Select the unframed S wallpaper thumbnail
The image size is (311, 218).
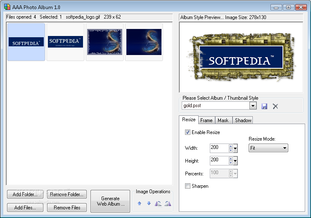point(144,42)
